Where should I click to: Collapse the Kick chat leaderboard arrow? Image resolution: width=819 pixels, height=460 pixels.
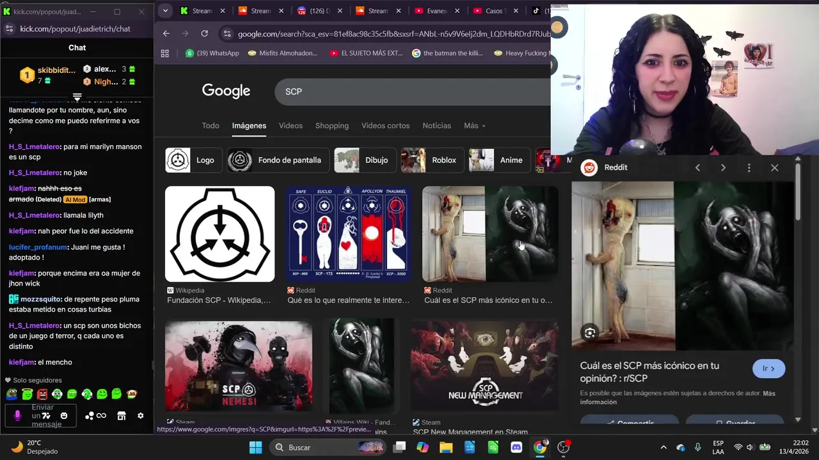[x=77, y=98]
